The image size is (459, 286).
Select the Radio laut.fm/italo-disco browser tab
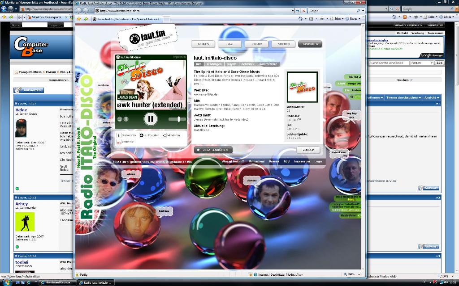[x=127, y=19]
